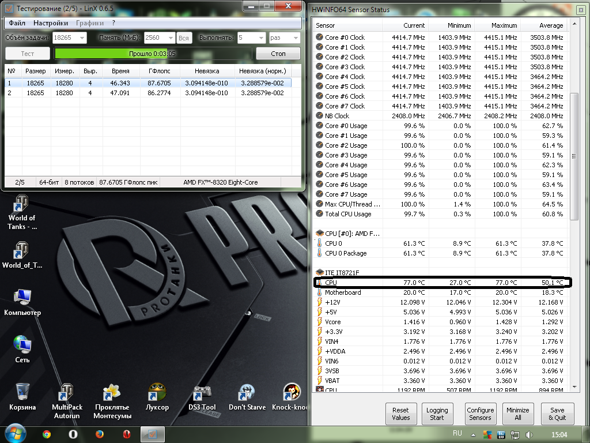Click the LinX taskbar button
The width and height of the screenshot is (590, 443).
pyautogui.click(x=152, y=434)
